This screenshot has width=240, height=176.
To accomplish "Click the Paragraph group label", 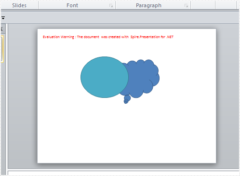I will pyautogui.click(x=148, y=5).
